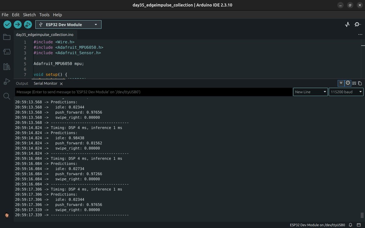Open the Sketchbook folder icon in sidebar

(x=7, y=37)
